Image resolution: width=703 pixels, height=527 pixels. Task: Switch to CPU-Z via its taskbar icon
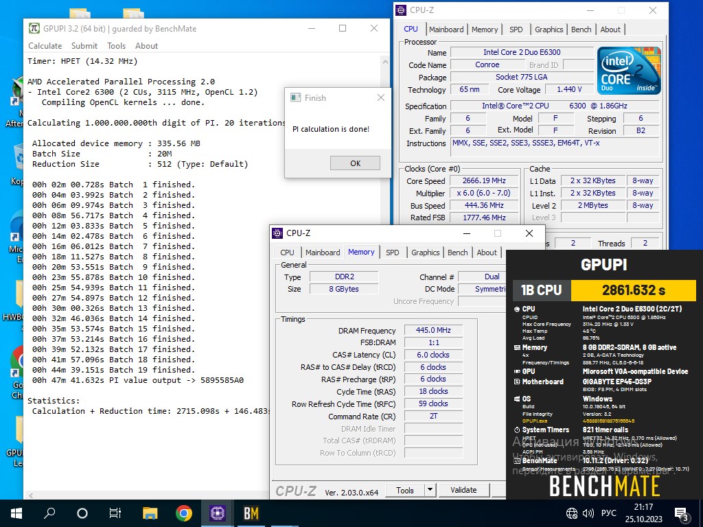[x=218, y=513]
